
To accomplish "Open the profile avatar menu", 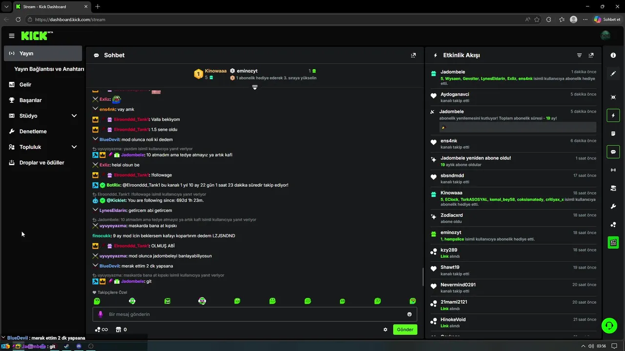I will click(x=605, y=36).
